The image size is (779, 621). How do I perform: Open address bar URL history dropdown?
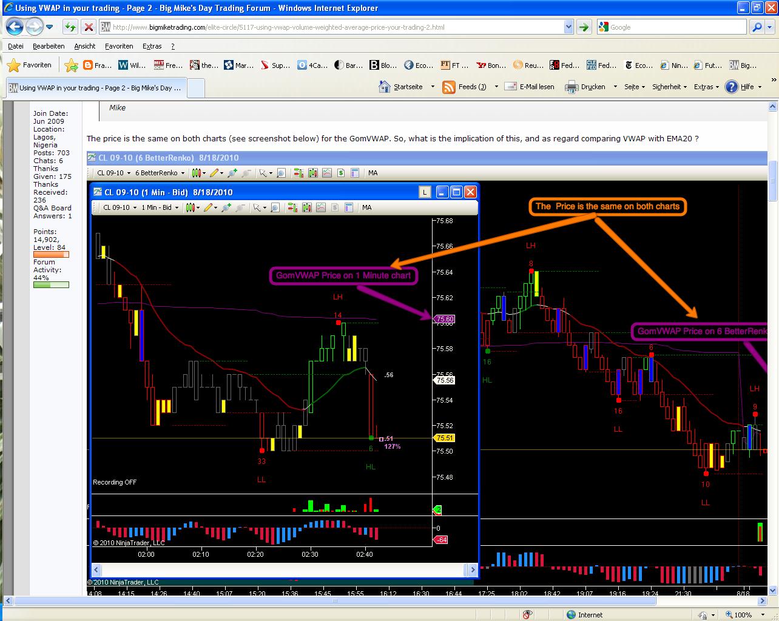coord(568,27)
